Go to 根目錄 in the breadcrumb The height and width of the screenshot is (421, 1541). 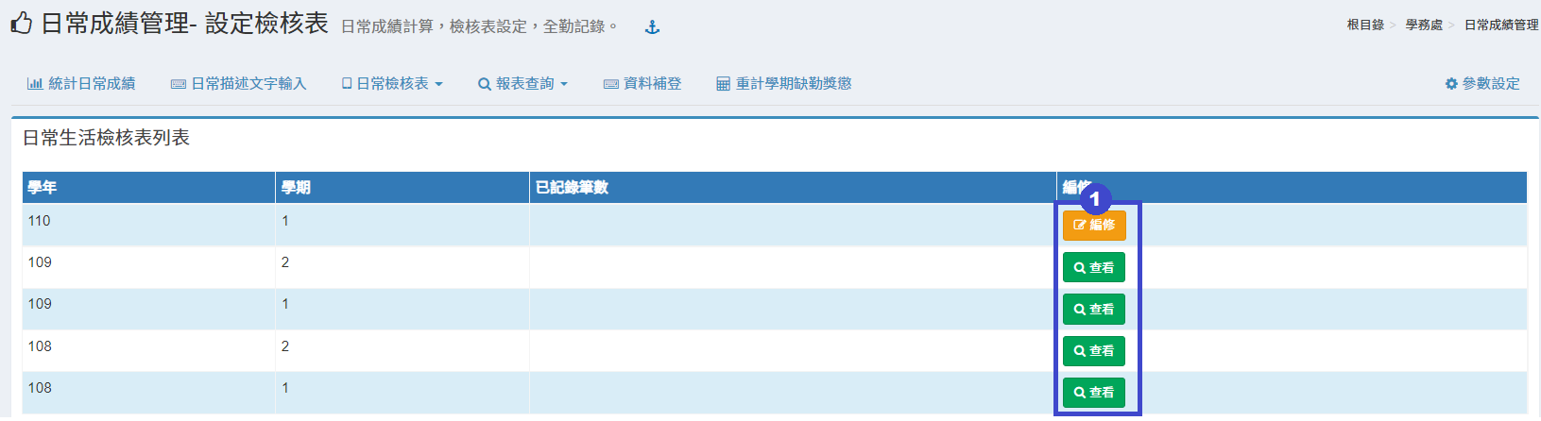[x=1365, y=25]
